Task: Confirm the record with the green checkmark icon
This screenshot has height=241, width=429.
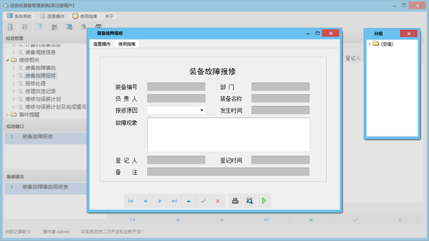Action: click(203, 201)
